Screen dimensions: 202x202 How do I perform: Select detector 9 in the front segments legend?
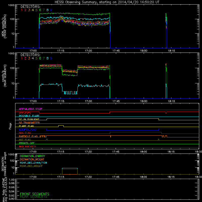click(x=51, y=10)
